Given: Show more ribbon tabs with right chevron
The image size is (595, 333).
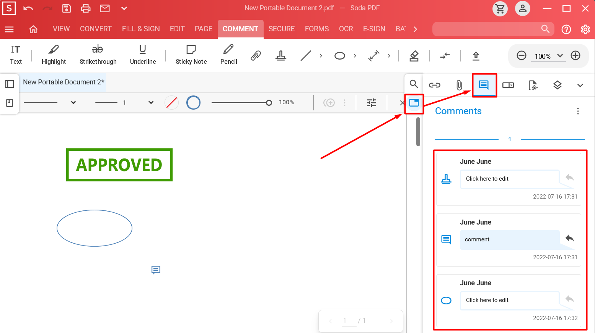Looking at the screenshot, I should click(416, 29).
